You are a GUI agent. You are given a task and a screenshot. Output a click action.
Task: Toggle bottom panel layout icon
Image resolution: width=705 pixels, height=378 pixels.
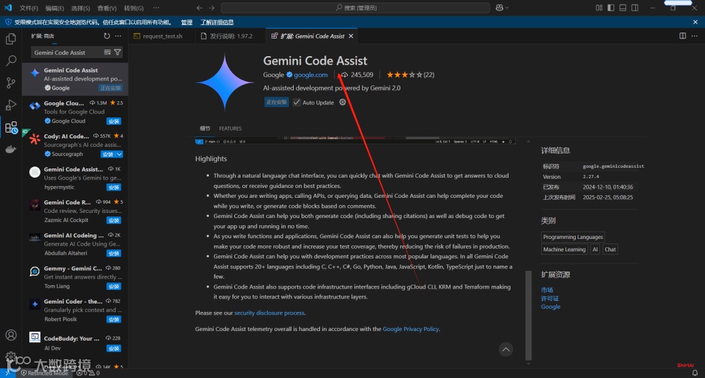click(623, 8)
